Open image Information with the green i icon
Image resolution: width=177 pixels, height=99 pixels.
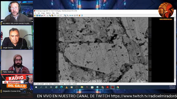pyautogui.click(x=58, y=15)
